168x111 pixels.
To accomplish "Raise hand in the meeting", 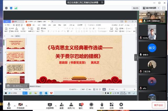I will [x=102, y=105].
